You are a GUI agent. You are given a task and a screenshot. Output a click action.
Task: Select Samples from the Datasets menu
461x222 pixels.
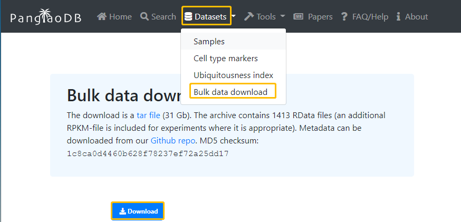pos(209,41)
